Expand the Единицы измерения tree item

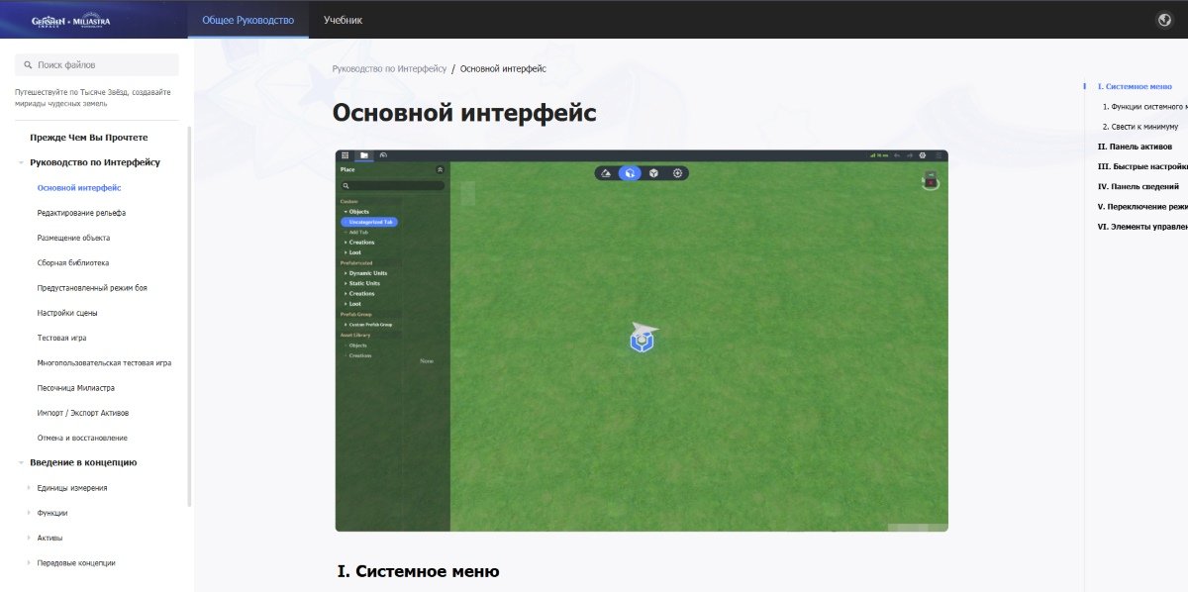tap(29, 488)
